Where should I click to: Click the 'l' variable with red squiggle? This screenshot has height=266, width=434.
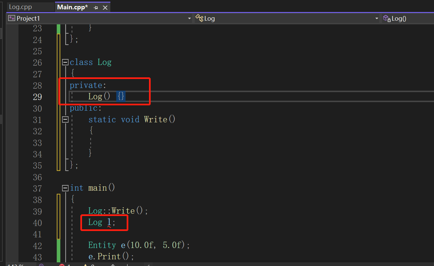coord(109,222)
